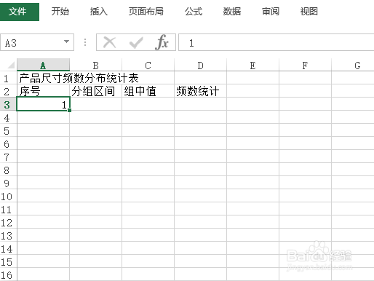Click the formula bar containing 1
Viewport: 374px width, 281px height.
276,42
